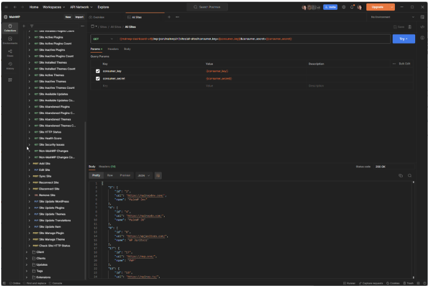The height and width of the screenshot is (287, 430).
Task: Open the JSON format dropdown
Action: [x=144, y=175]
